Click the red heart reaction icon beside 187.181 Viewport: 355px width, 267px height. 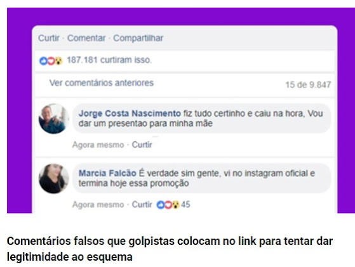[51, 61]
